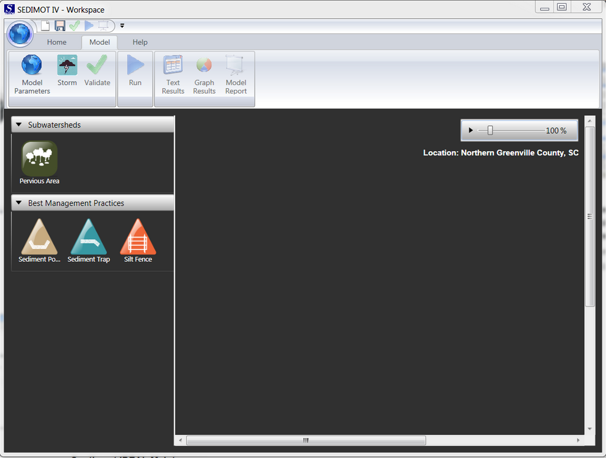The height and width of the screenshot is (458, 606).
Task: Click the SEDIMOT IV app icon in title bar
Action: pyautogui.click(x=9, y=9)
